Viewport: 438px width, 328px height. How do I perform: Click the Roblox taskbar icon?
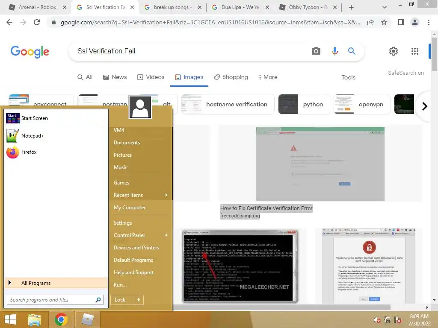(87, 319)
